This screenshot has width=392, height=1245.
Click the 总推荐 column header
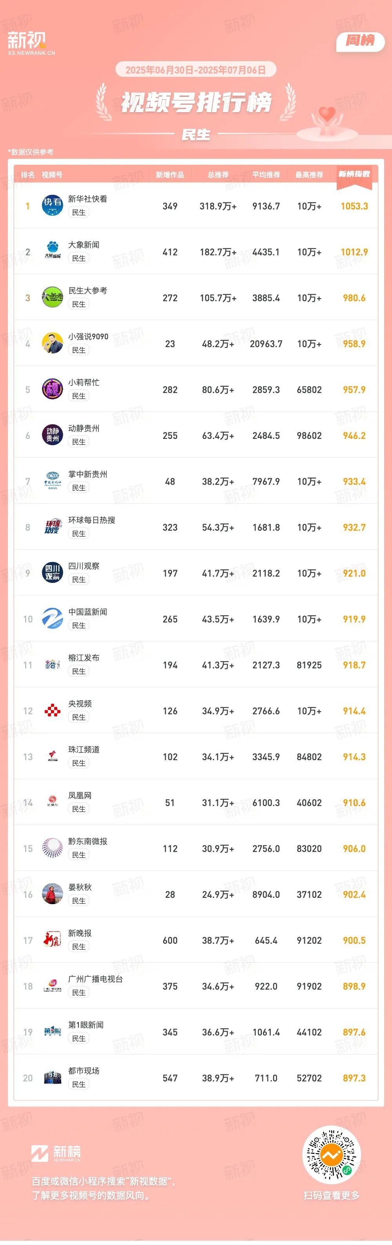[x=218, y=175]
